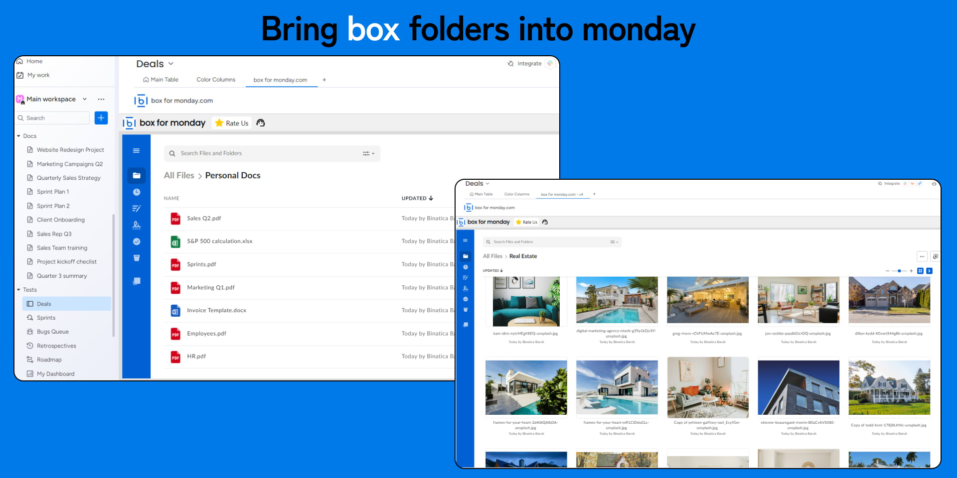Decrease thumbnail size with the minus button
Screen dimensions: 957x478
point(887,271)
